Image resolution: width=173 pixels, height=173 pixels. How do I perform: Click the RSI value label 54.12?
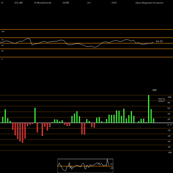pos(159,41)
